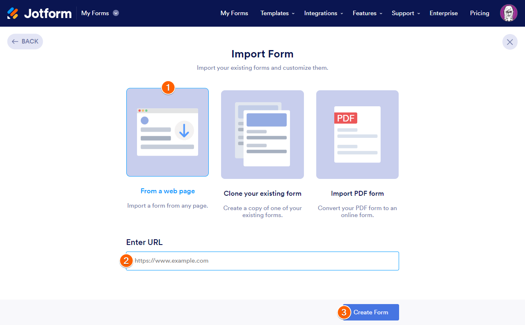Navigate to My Forms
Image resolution: width=525 pixels, height=325 pixels.
point(234,13)
